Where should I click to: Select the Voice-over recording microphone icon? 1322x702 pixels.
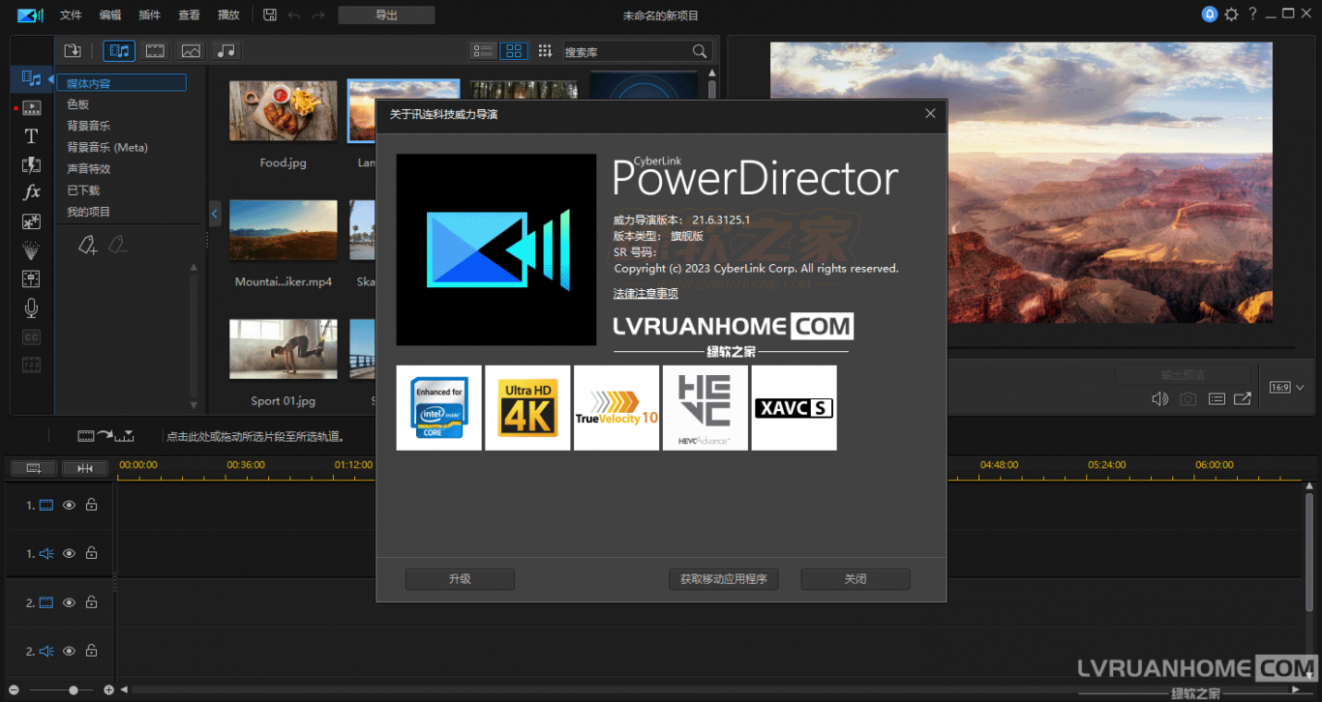[31, 307]
